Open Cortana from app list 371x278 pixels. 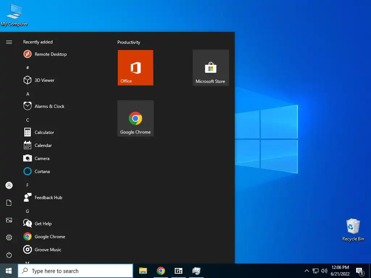pyautogui.click(x=37, y=171)
